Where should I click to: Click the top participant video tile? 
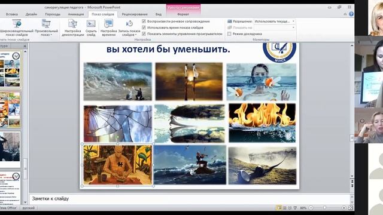click(x=375, y=18)
